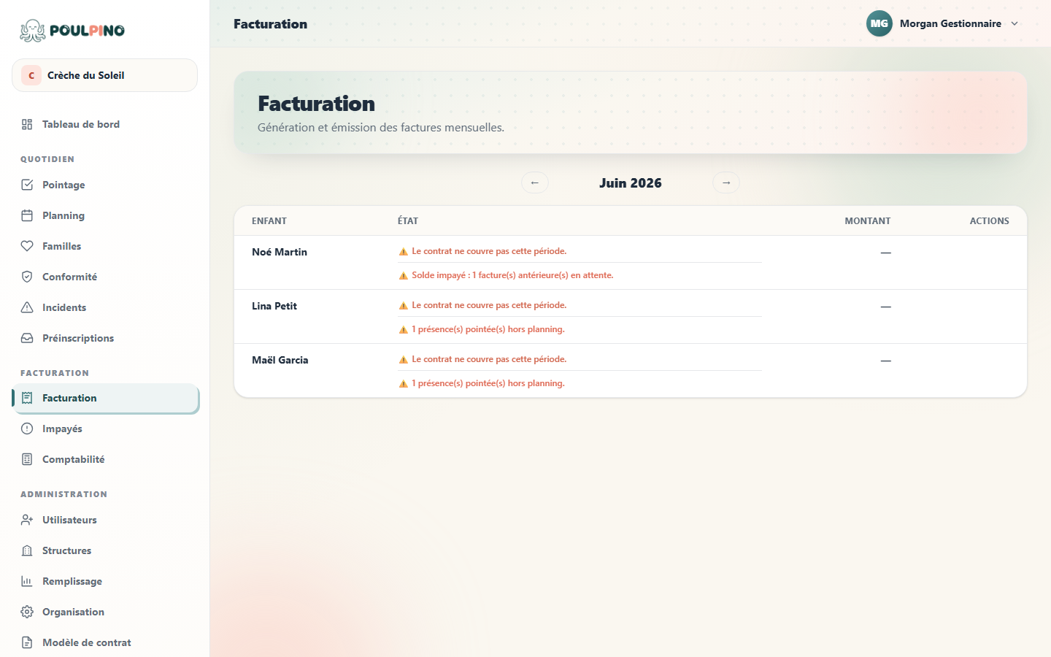Open the Familles section
The width and height of the screenshot is (1051, 657).
[105, 246]
